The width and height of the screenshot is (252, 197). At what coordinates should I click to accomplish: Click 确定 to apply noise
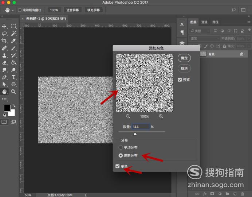[x=184, y=58]
